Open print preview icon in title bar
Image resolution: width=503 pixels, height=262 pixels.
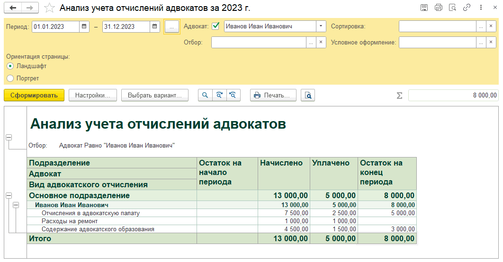[x=452, y=8]
